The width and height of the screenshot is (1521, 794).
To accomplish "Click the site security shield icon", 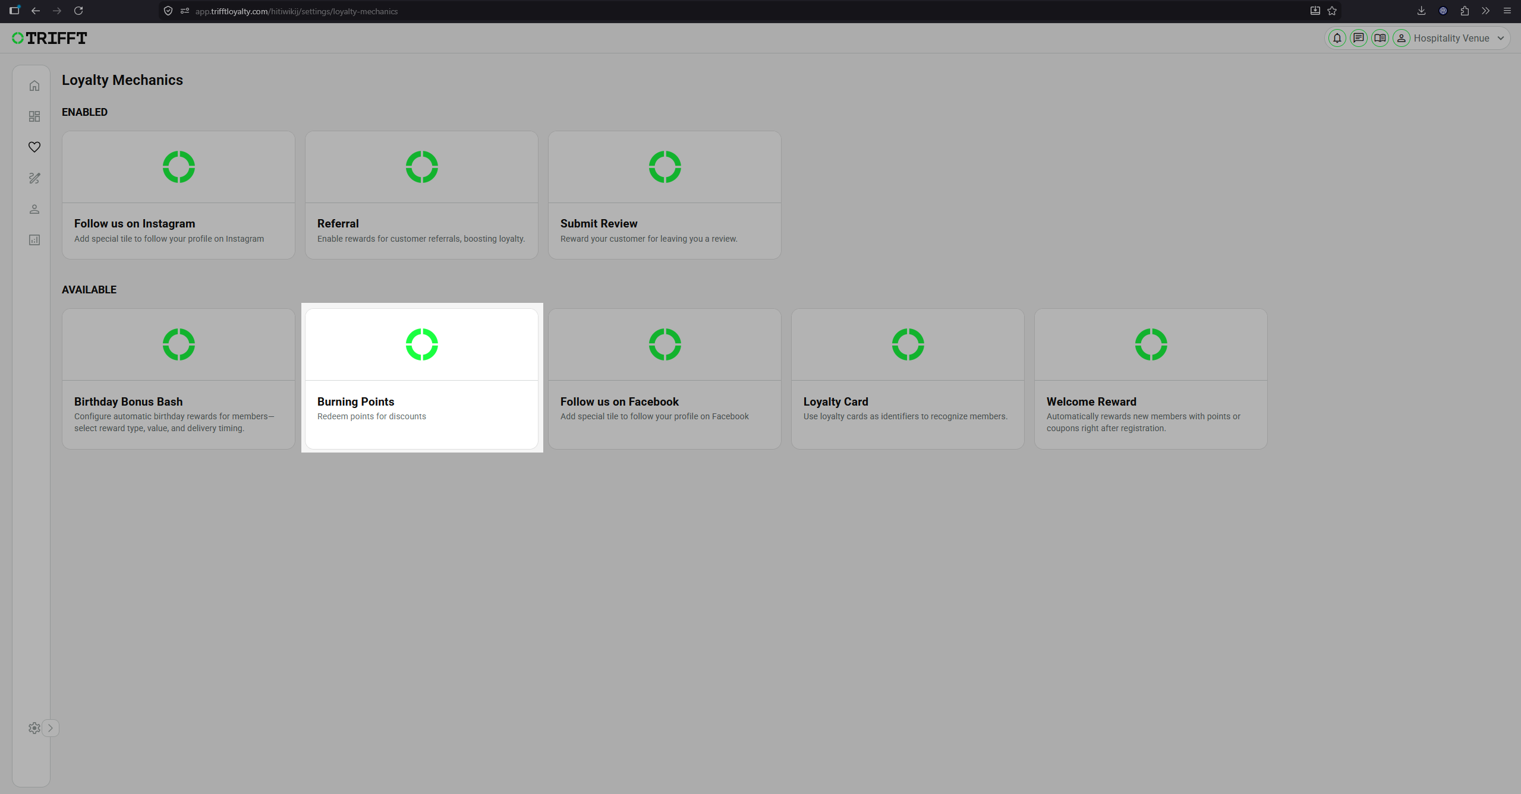I will pyautogui.click(x=168, y=11).
